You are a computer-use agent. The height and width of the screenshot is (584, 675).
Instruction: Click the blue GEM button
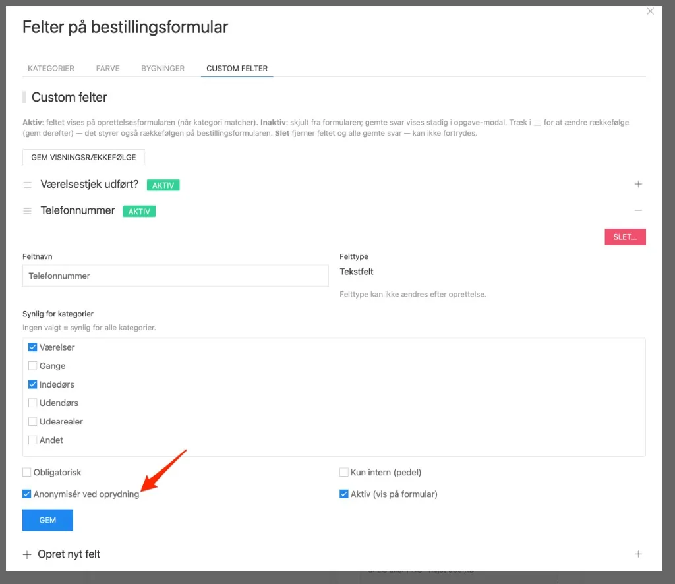[x=47, y=520]
